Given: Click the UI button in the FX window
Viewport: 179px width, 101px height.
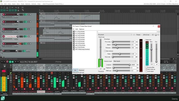Looking at the screenshot, I should tap(153, 35).
